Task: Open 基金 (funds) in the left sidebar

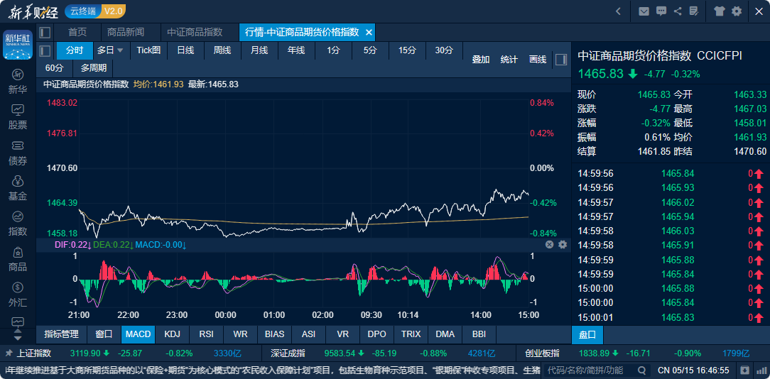Action: [x=18, y=187]
